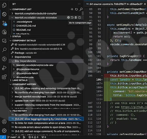The height and width of the screenshot is (139, 147).
Task: Click the trash icon on bit-vscode-extension row
Action: pyautogui.click(x=76, y=18)
